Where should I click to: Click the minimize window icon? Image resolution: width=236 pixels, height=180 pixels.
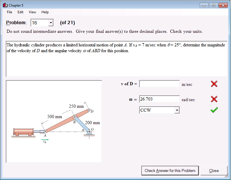tap(205, 5)
